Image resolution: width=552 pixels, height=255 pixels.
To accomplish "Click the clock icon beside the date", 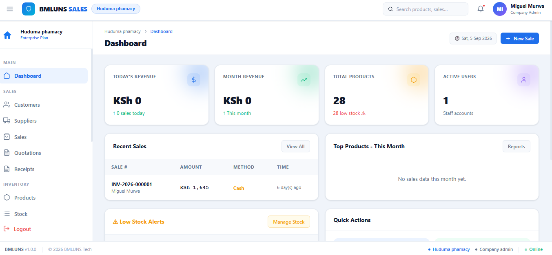I will (457, 38).
